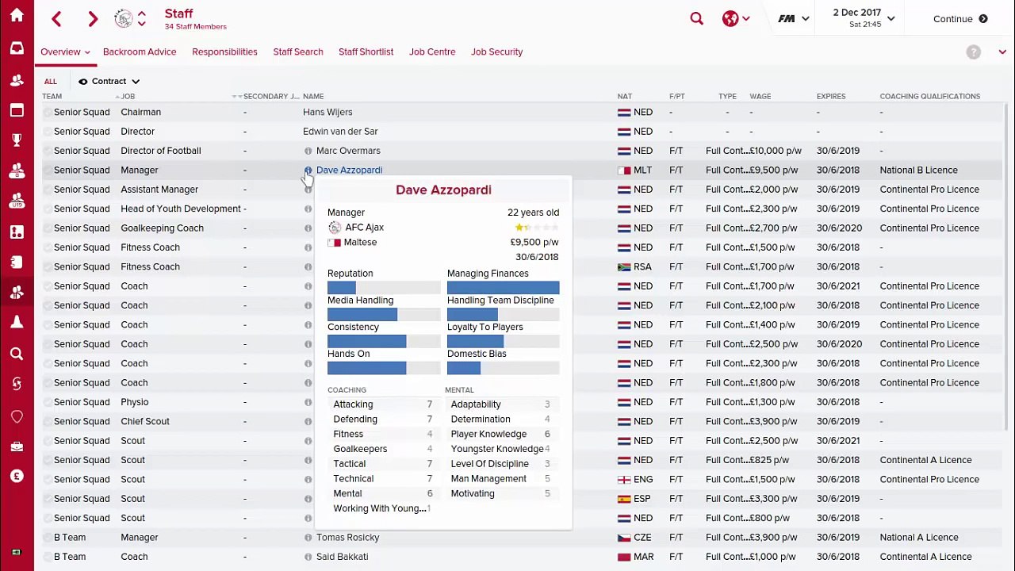Expand the Overview tab chevron

coord(87,52)
